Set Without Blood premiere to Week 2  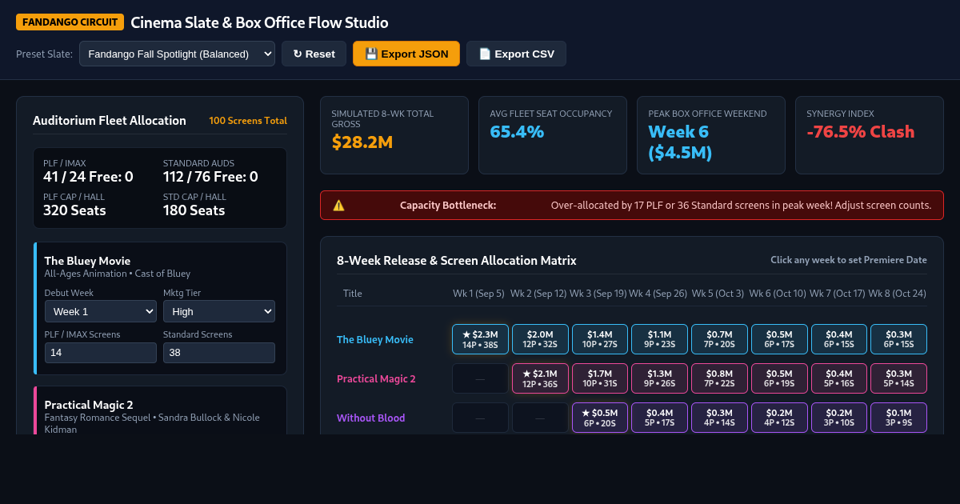[540, 418]
